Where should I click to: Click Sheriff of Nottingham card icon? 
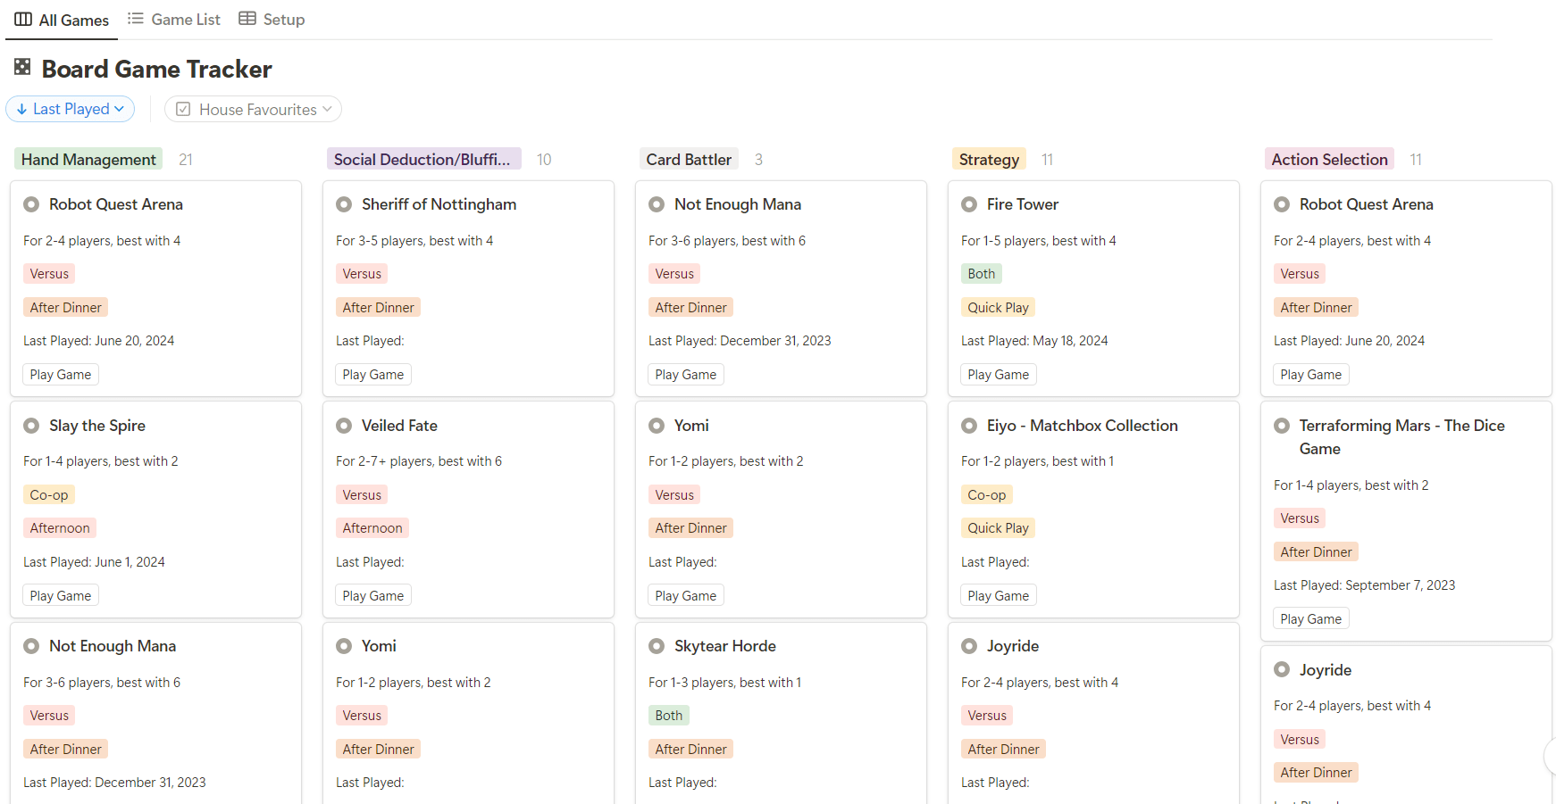pyautogui.click(x=344, y=204)
